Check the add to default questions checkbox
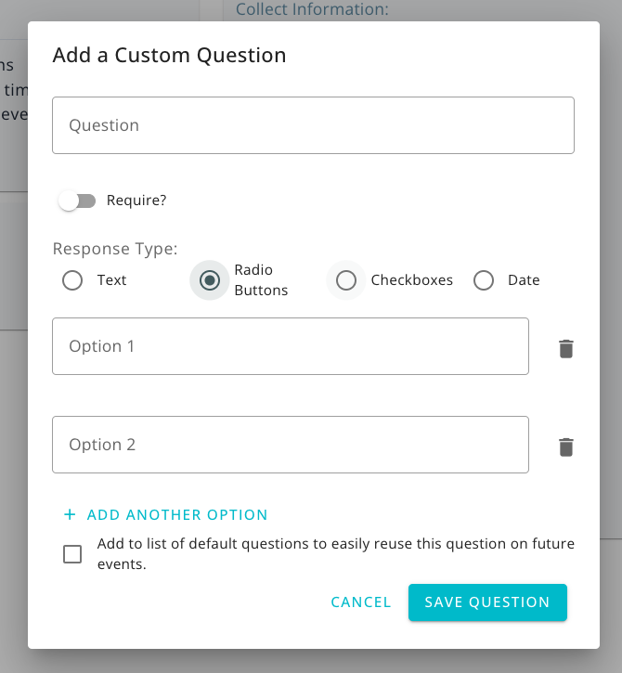The height and width of the screenshot is (673, 622). tap(72, 553)
